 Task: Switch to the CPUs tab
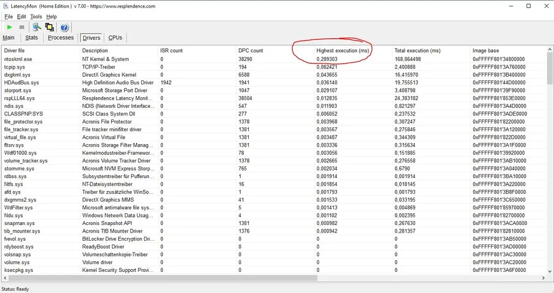(x=115, y=38)
